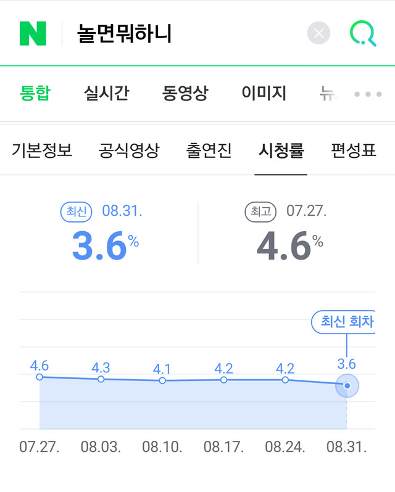Show the 공식영상 section
The height and width of the screenshot is (492, 395).
click(x=129, y=150)
